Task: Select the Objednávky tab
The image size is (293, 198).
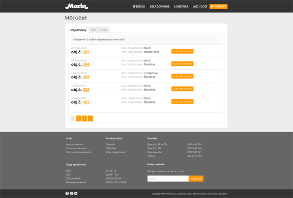Action: point(78,30)
